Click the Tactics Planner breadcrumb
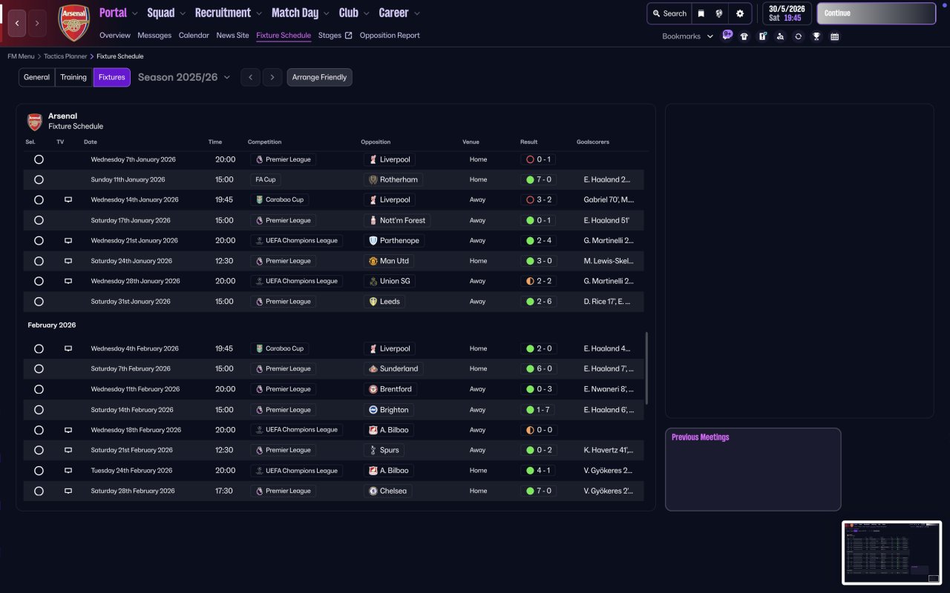 [65, 56]
